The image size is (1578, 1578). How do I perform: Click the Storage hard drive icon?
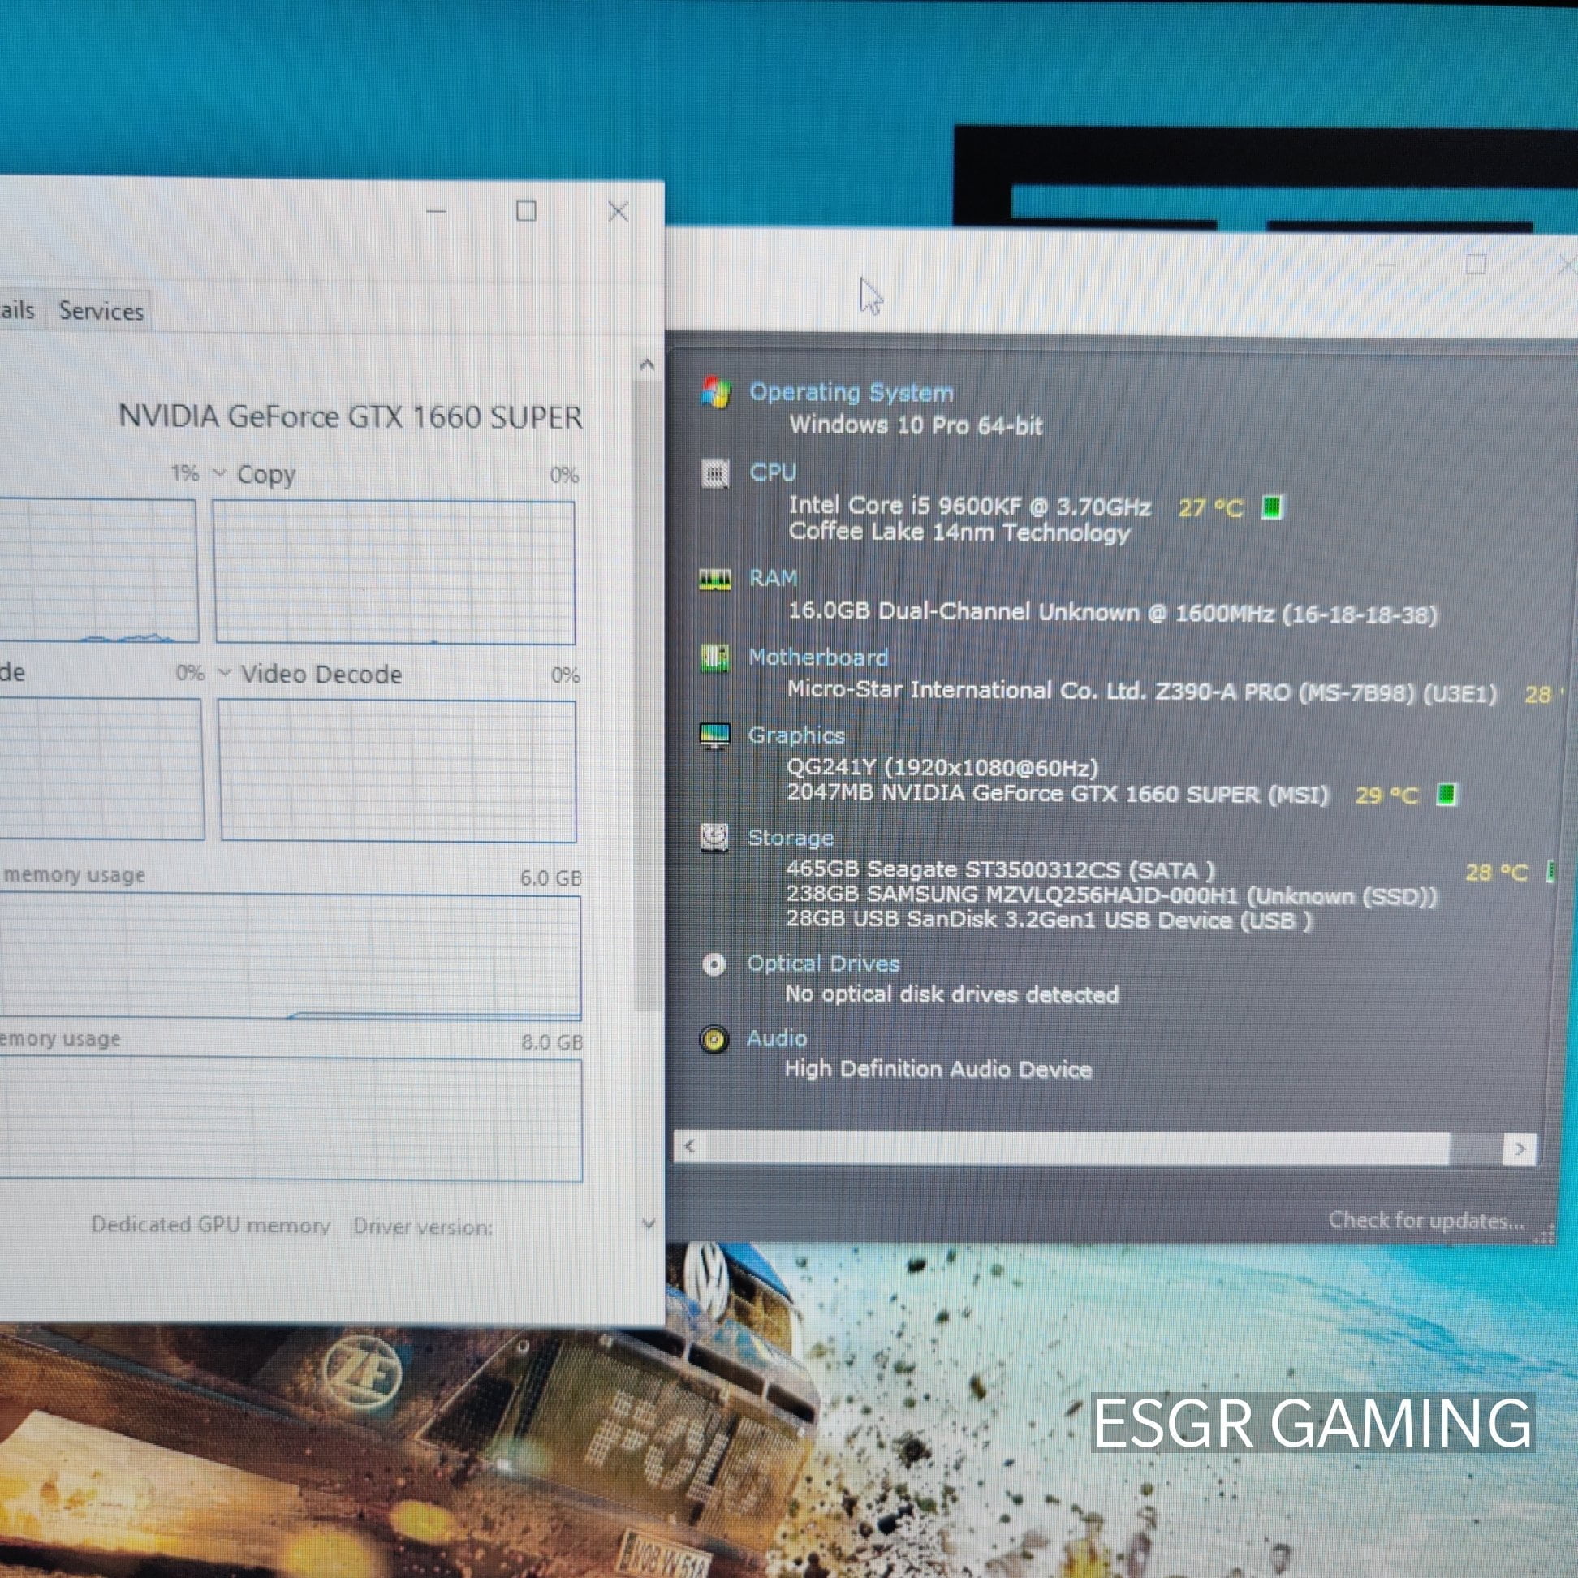[x=714, y=837]
